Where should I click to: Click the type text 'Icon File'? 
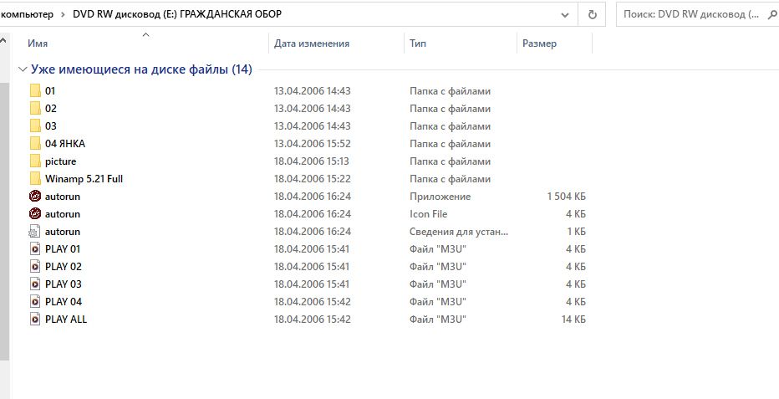click(428, 213)
